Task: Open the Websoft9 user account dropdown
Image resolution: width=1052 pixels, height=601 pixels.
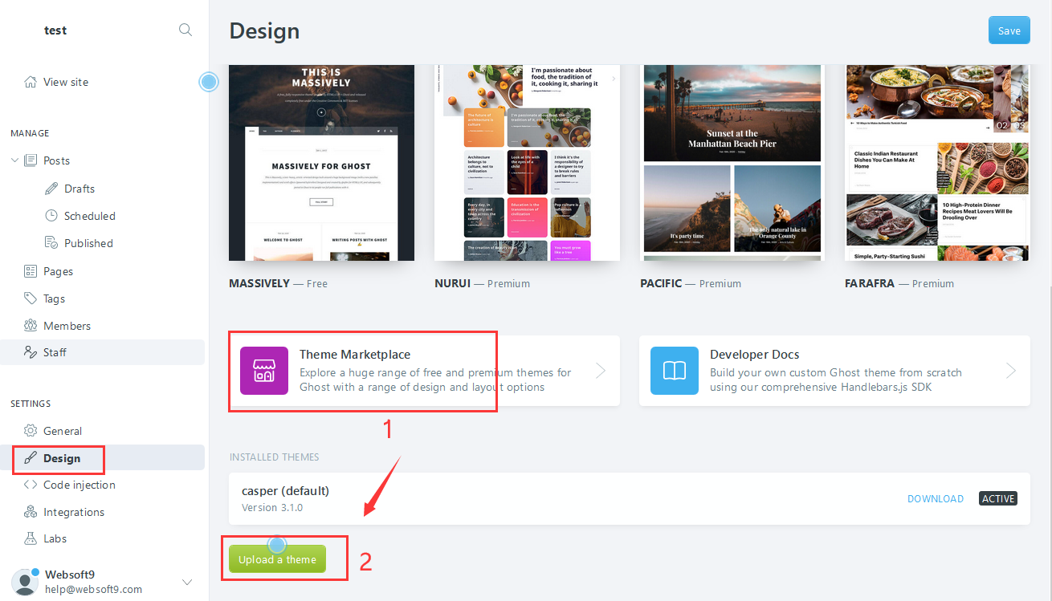Action: tap(187, 582)
